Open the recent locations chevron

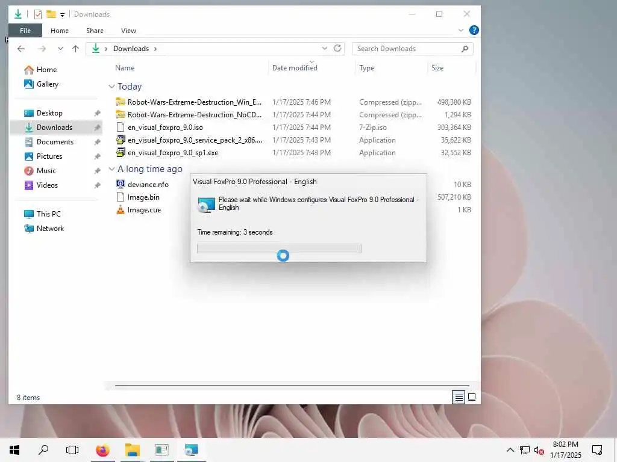coord(60,49)
